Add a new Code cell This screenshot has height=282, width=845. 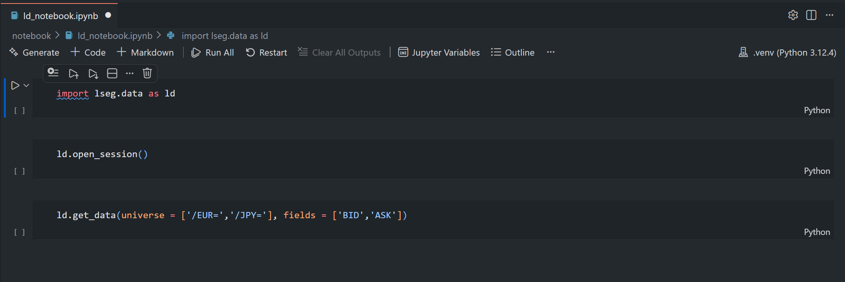pyautogui.click(x=88, y=53)
